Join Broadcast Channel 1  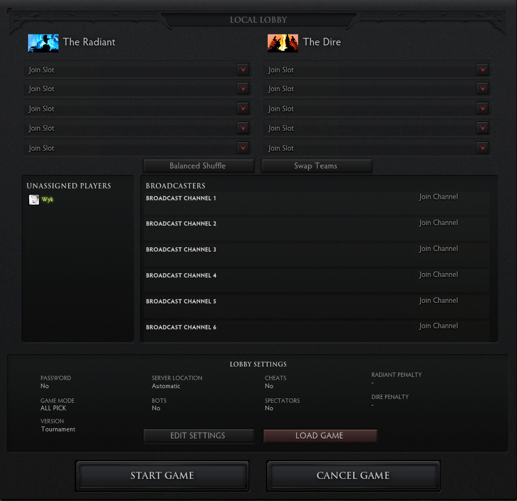438,197
